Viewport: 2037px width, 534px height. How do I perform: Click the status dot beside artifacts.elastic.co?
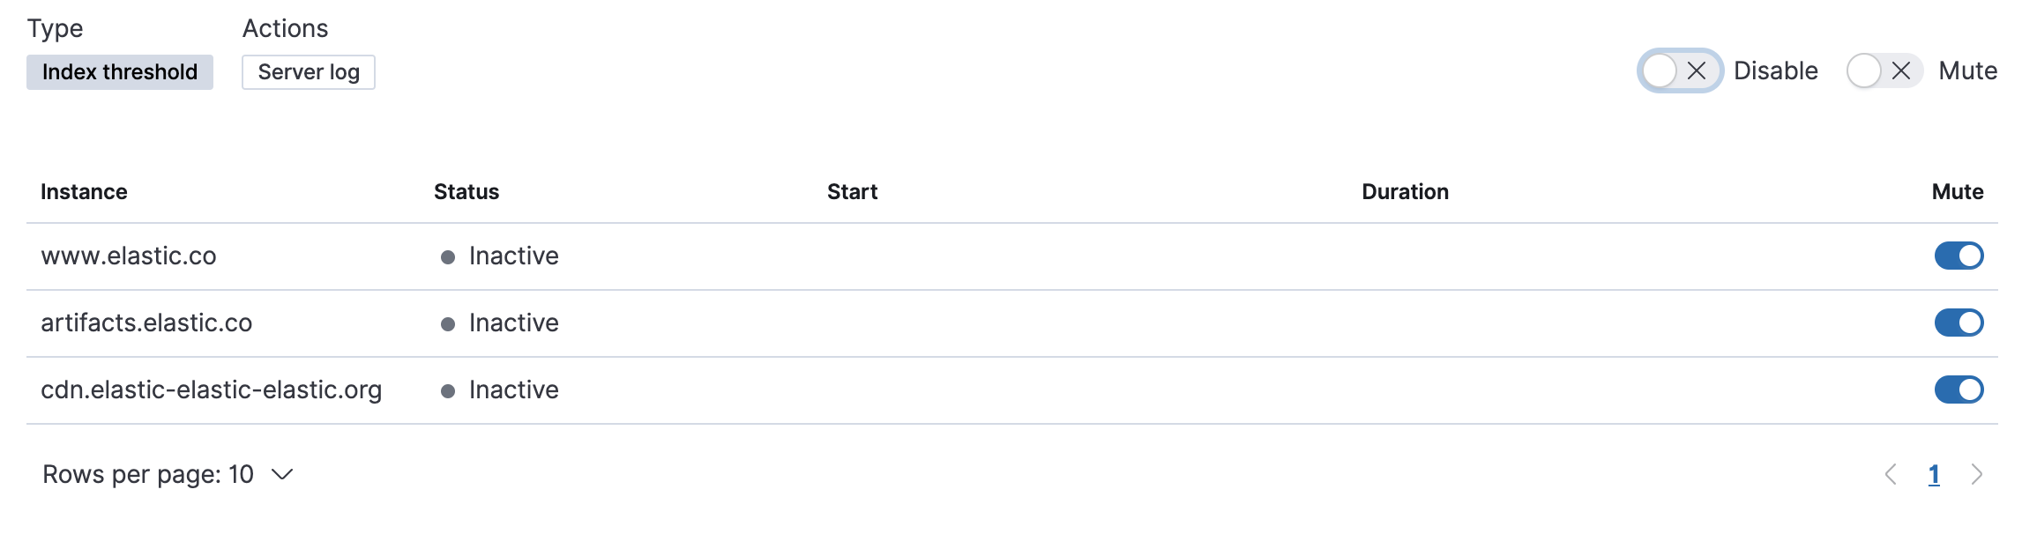tap(449, 323)
